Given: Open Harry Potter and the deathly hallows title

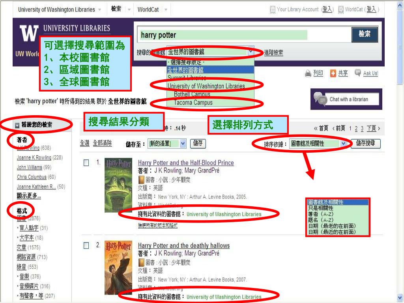Looking at the screenshot, I should point(184,245).
